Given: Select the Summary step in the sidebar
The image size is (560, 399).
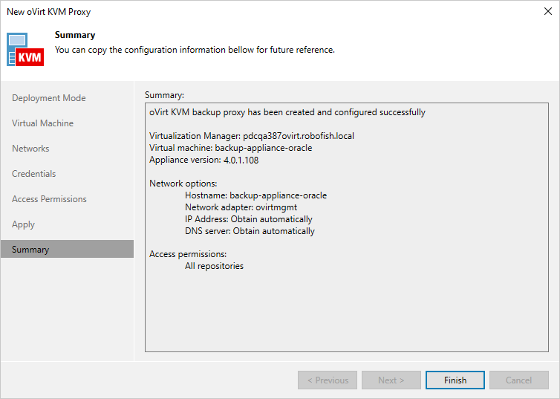Looking at the screenshot, I should pos(31,250).
